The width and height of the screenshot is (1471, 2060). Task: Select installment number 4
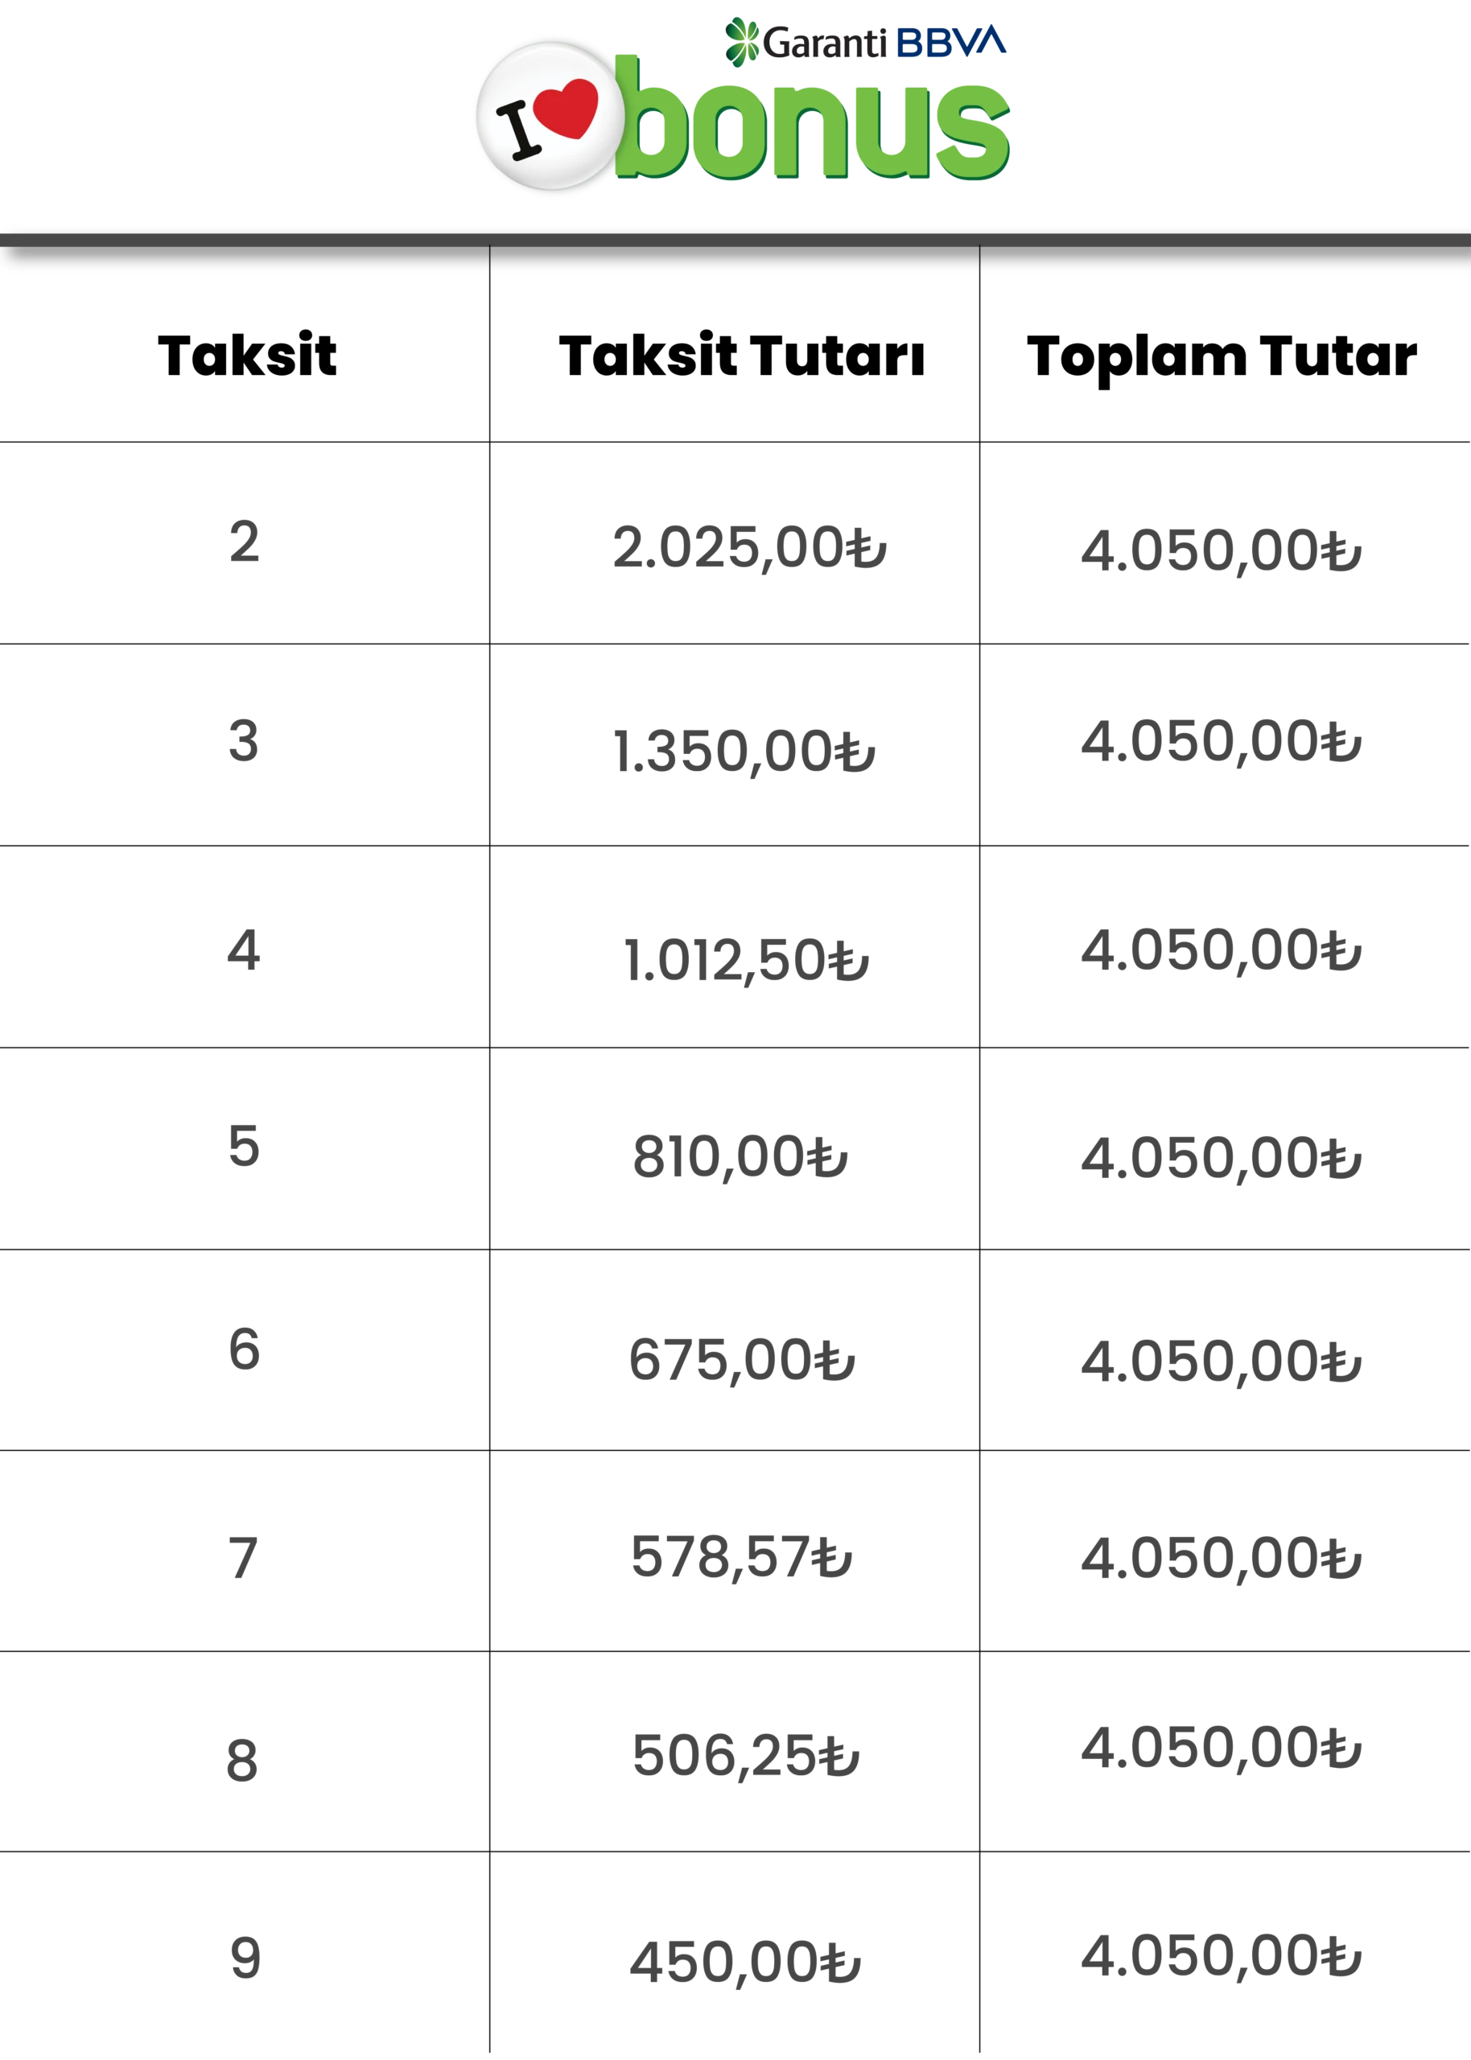pos(244,949)
